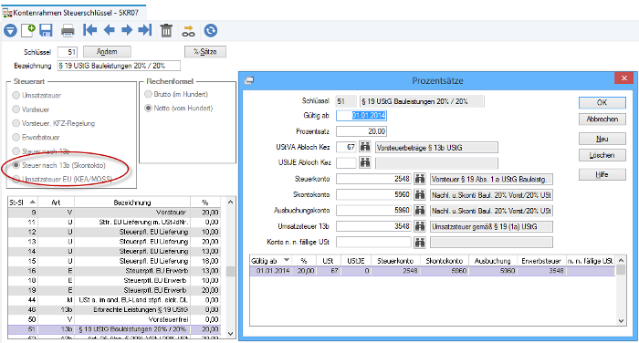
Task: Open the filter icon in the toolbar
Action: click(x=10, y=30)
